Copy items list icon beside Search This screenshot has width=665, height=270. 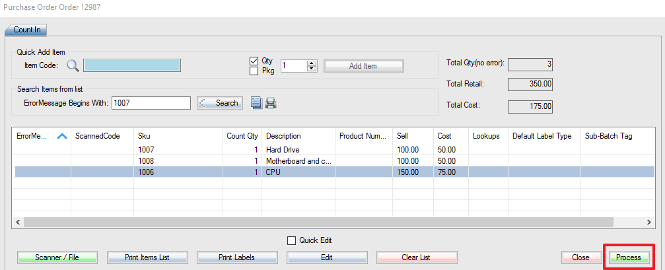point(256,103)
